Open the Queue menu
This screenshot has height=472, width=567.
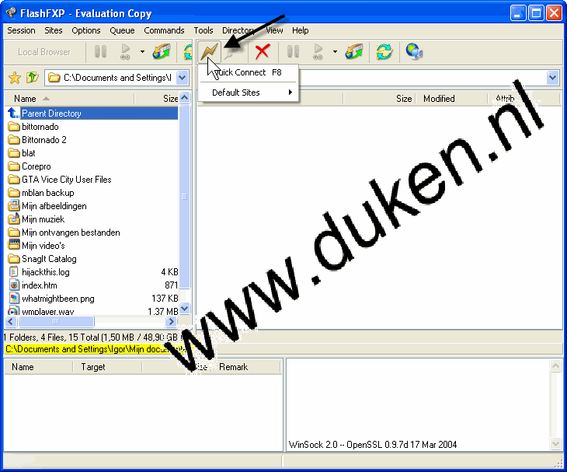(x=122, y=30)
